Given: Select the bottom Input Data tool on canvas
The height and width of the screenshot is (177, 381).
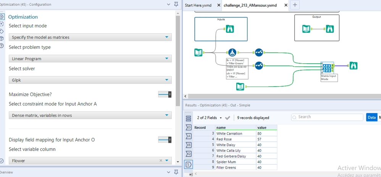Looking at the screenshot, I should click(240, 87).
